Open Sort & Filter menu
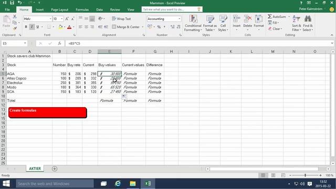 (x=296, y=23)
